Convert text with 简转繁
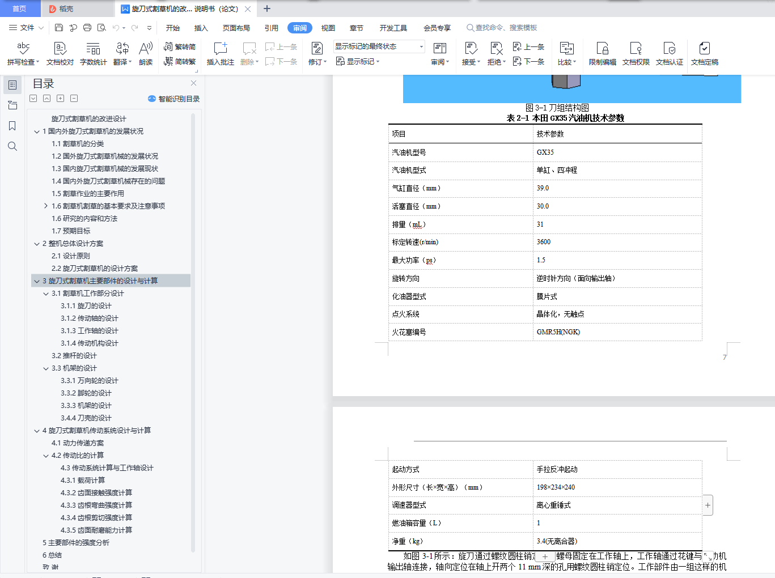 pos(180,61)
